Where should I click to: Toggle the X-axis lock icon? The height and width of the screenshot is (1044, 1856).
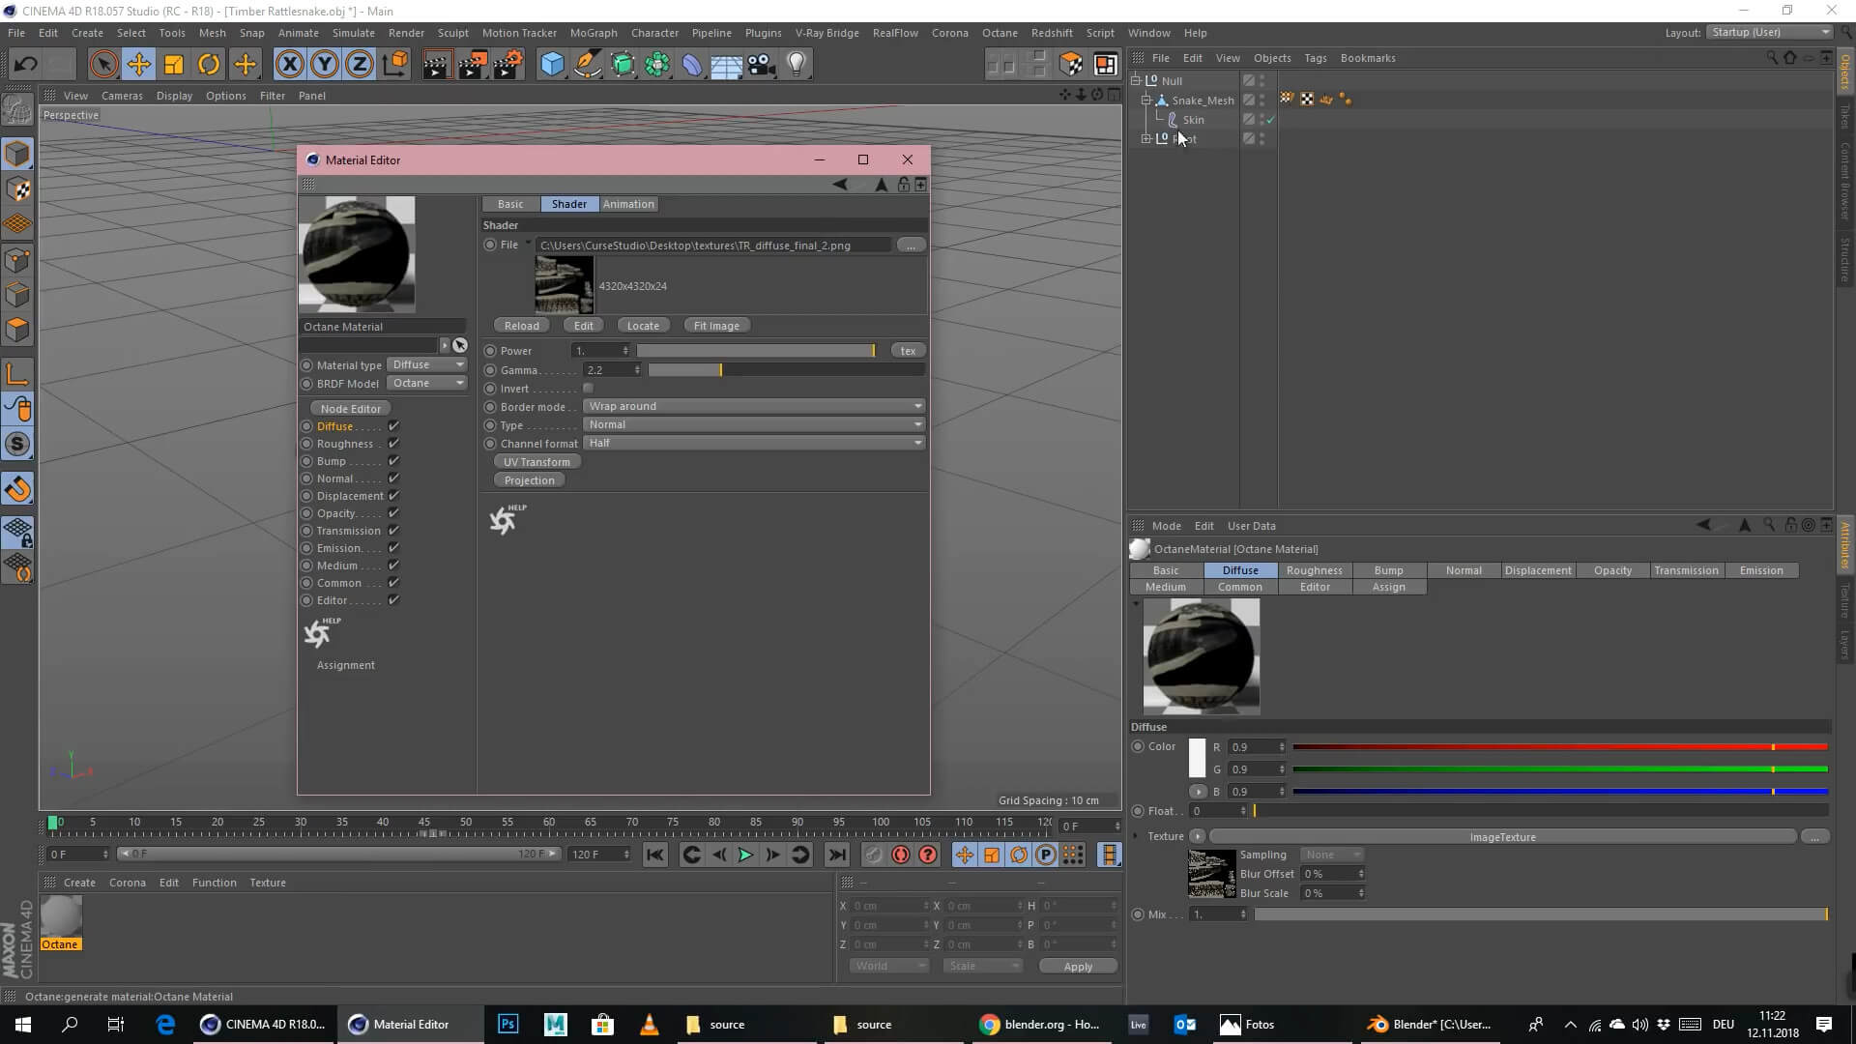289,65
